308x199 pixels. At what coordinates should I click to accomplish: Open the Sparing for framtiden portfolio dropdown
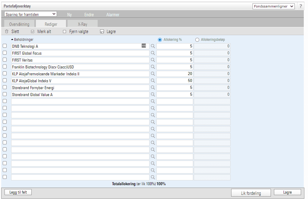click(x=30, y=14)
